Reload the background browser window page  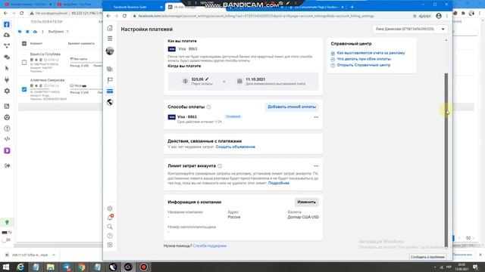click(22, 14)
